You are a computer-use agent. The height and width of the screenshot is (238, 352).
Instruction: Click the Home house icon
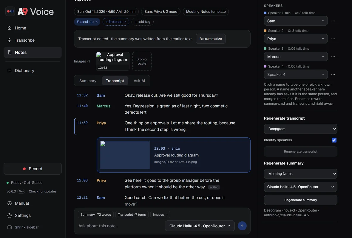coord(10,28)
